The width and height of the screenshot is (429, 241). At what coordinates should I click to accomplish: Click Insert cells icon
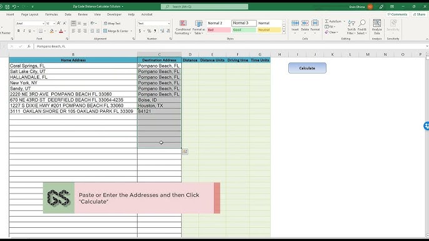(295, 24)
